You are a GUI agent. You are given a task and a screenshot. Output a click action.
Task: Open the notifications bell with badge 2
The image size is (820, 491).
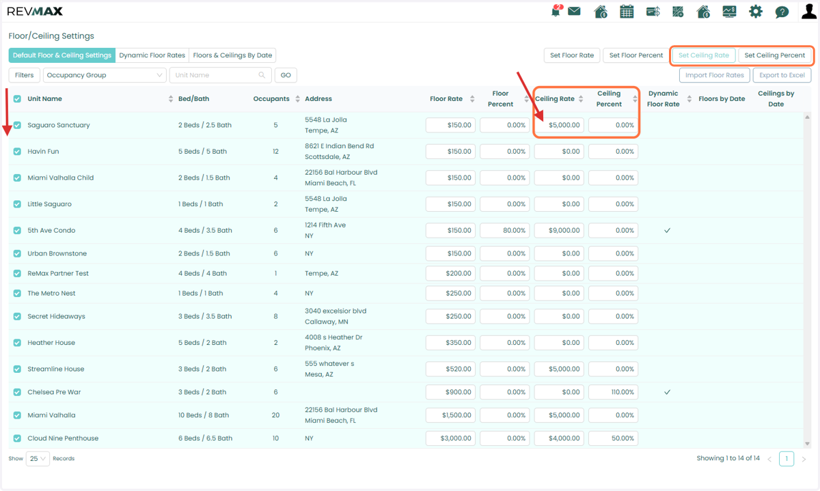[556, 11]
